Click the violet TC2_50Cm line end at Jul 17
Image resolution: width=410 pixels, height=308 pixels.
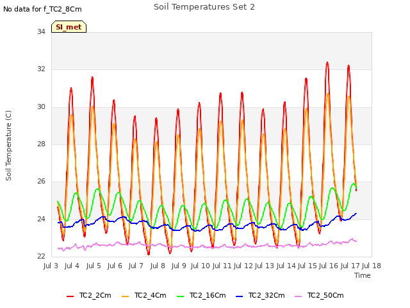[356, 241]
